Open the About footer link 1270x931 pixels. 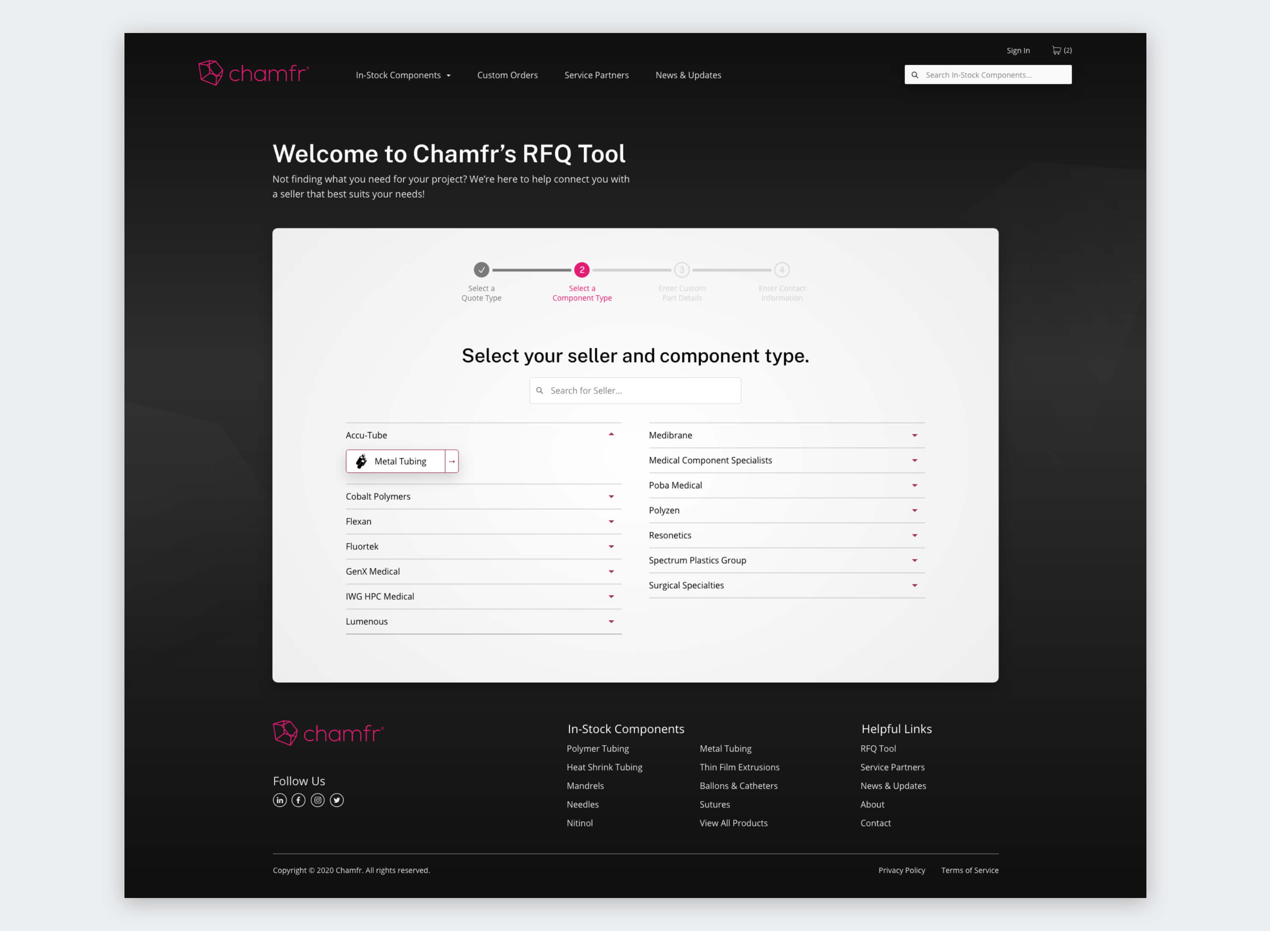coord(872,804)
